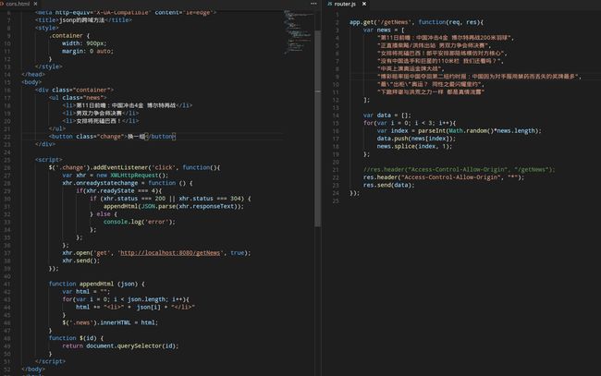The width and height of the screenshot is (601, 376).
Task: Click the 'data.push(news[index]);' line
Action: (x=416, y=139)
